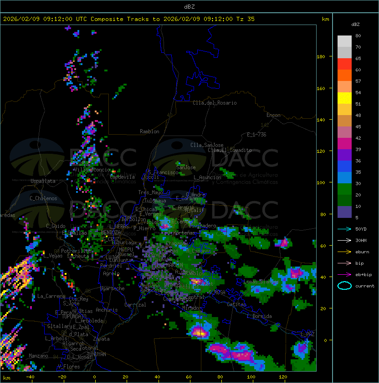Pick the red swatch between 65 and 60
Screen dimensions: 379x383
(344, 64)
